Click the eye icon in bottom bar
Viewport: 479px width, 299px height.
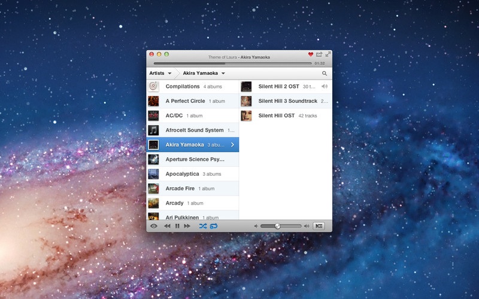(154, 226)
